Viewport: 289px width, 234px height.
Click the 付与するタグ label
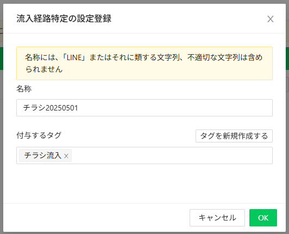[x=39, y=135]
